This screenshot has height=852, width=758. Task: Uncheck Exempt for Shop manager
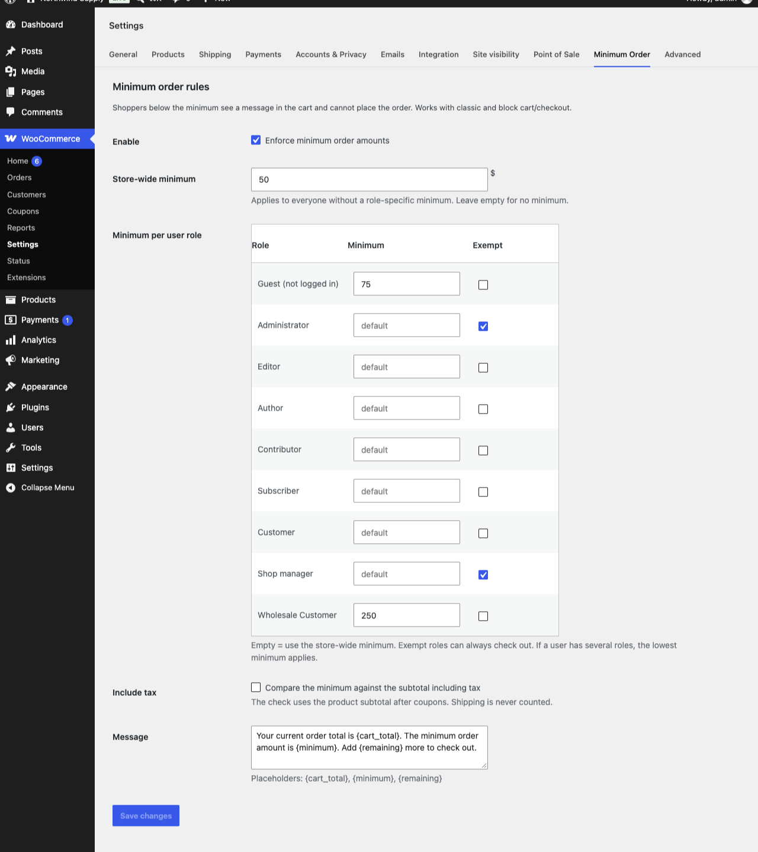(483, 575)
